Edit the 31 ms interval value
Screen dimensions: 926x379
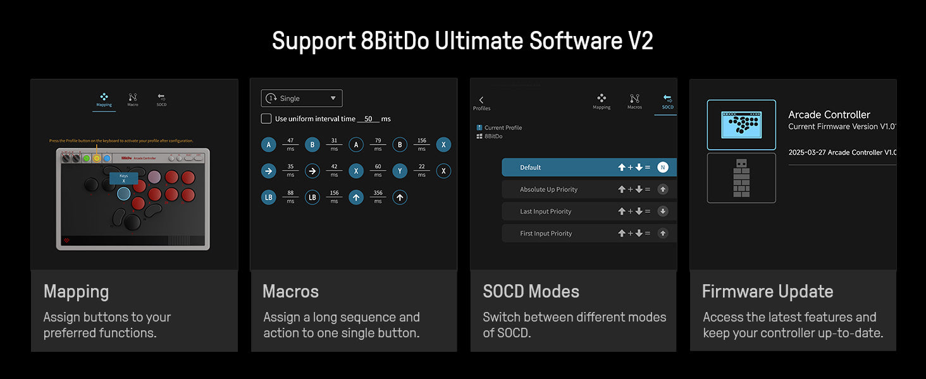(x=334, y=141)
